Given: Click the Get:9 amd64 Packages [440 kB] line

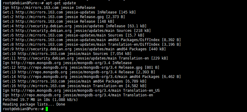Looking at the screenshot, I should [x=84, y=49].
